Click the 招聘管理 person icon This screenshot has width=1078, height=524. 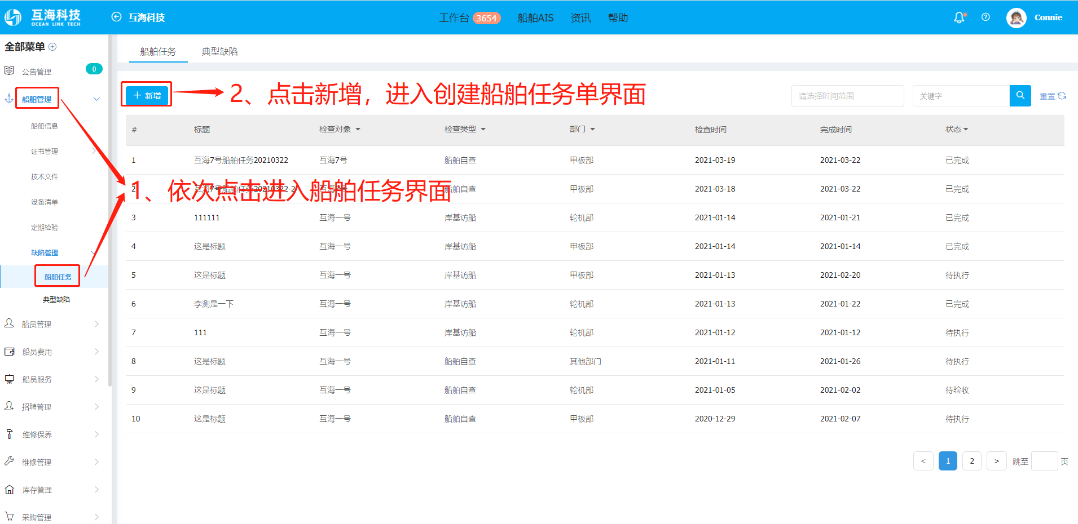[x=9, y=406]
